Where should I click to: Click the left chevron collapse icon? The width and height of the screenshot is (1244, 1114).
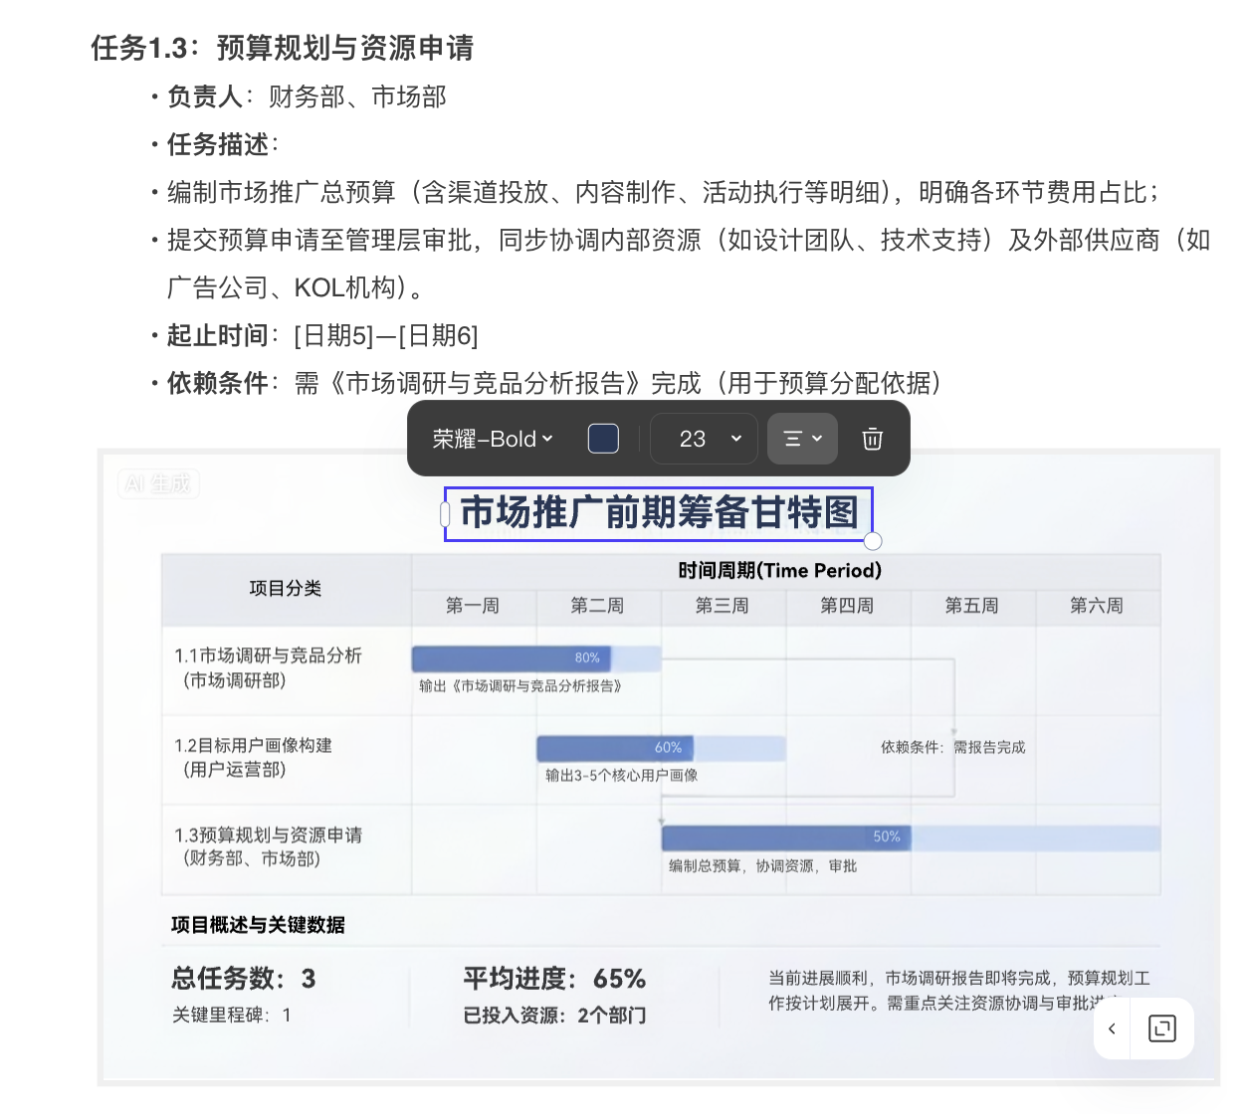(x=1112, y=1028)
